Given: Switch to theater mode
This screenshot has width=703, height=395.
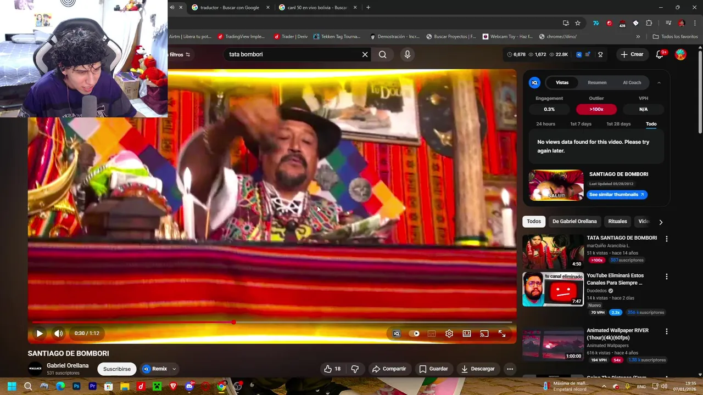Looking at the screenshot, I should pos(467,334).
